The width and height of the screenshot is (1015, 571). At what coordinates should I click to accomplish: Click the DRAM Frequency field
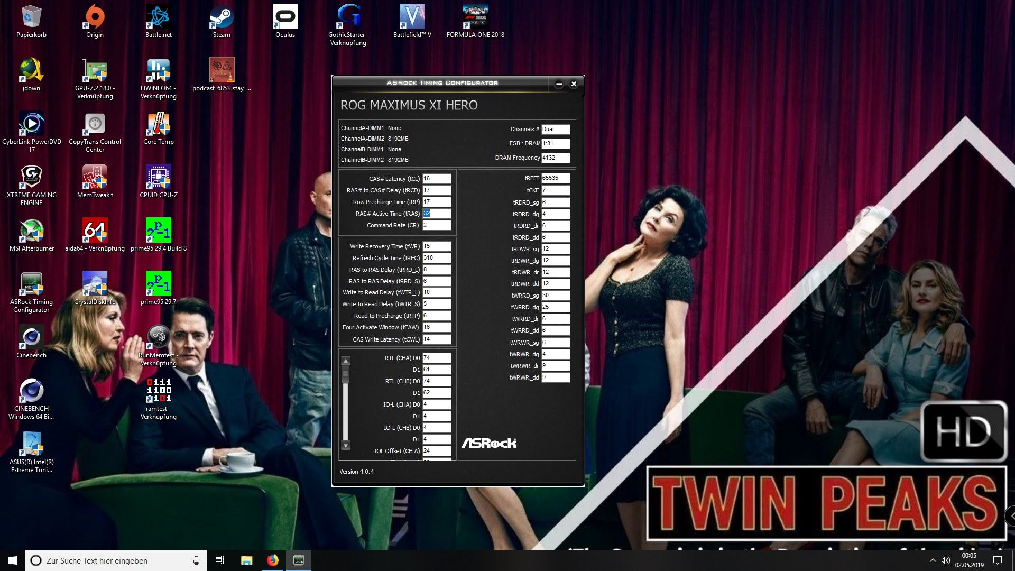[556, 158]
